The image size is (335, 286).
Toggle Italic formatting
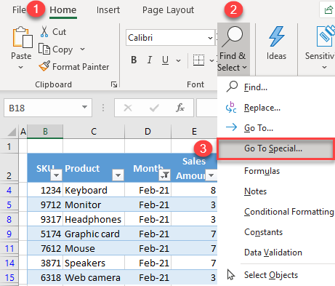point(150,60)
